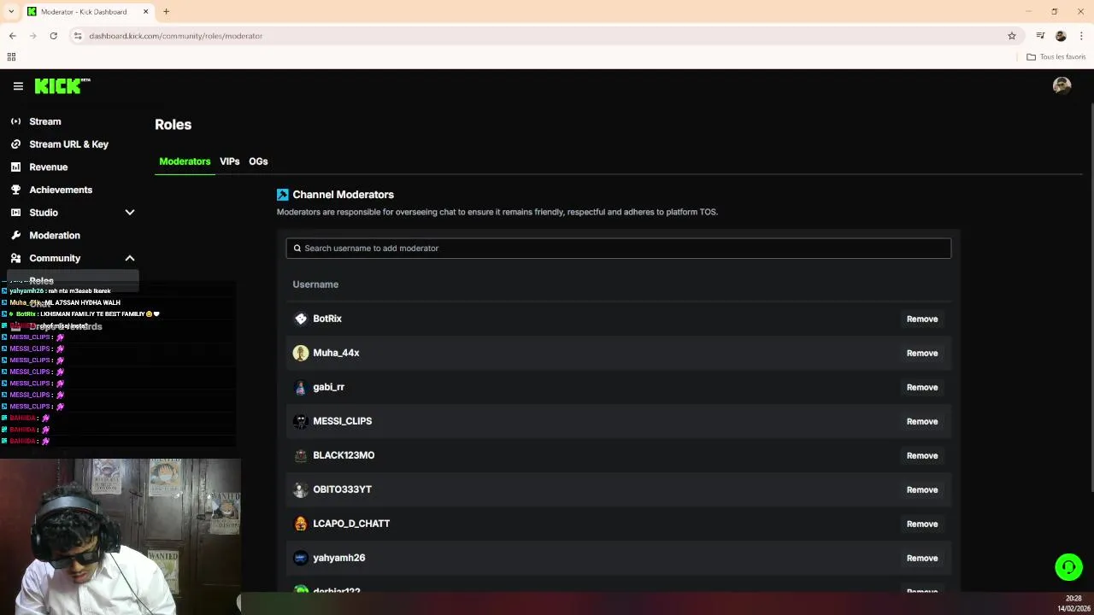Remove LCAPO_D_CHATT from moderators
Image resolution: width=1094 pixels, height=615 pixels.
coord(922,524)
